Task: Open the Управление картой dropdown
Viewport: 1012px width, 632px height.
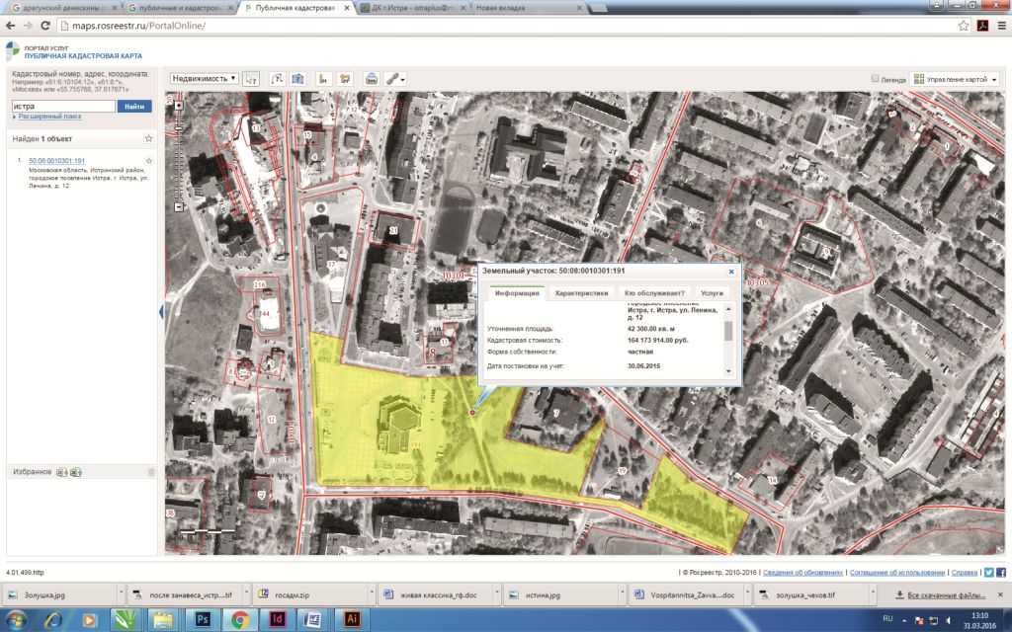Action: coord(956,79)
